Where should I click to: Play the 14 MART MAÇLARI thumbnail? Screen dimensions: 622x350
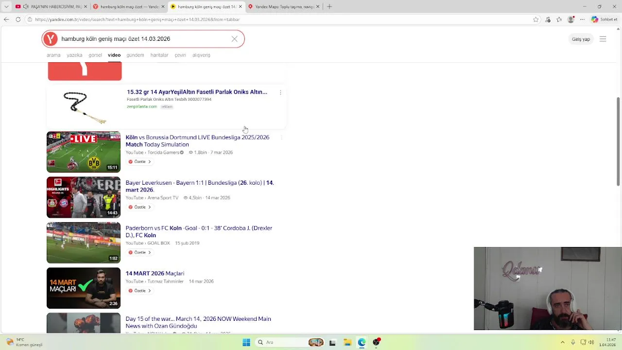pyautogui.click(x=84, y=288)
